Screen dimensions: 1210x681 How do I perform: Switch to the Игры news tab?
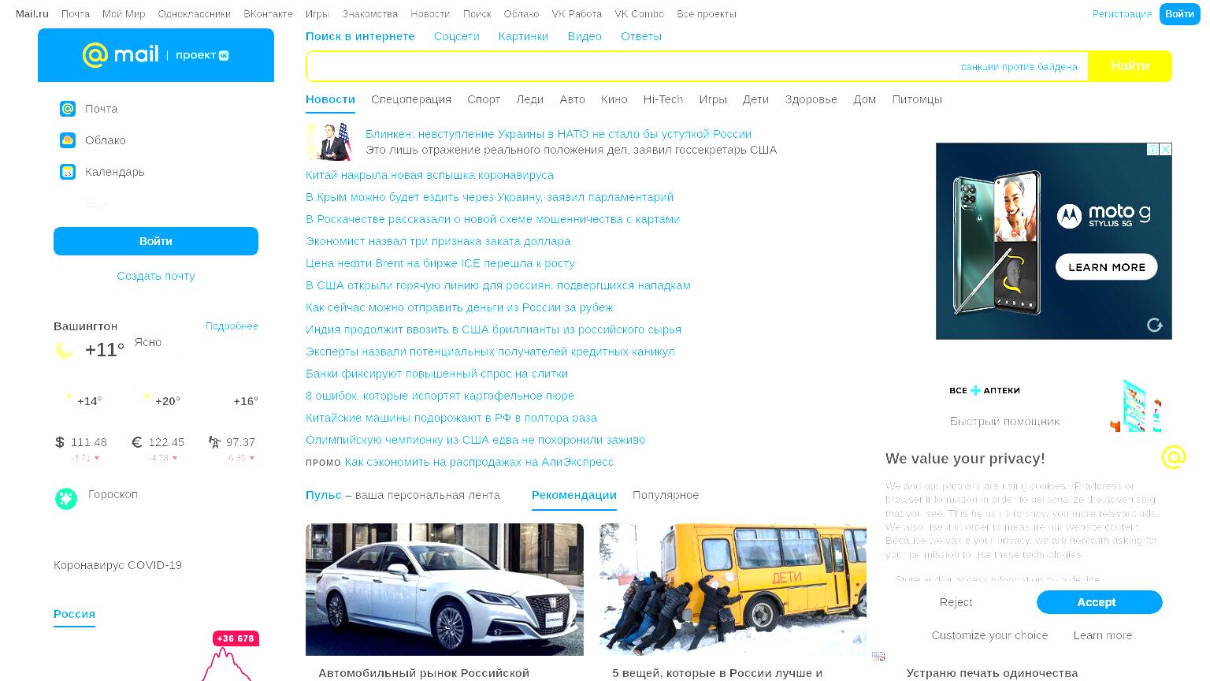click(713, 99)
